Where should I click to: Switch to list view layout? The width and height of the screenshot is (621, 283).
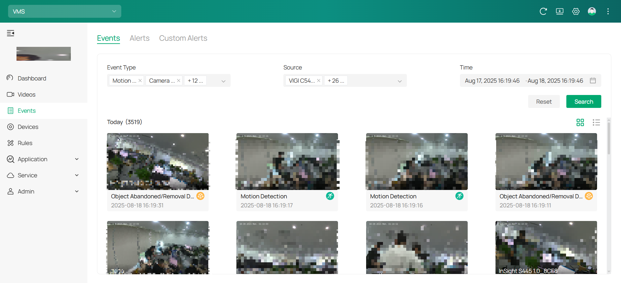point(596,122)
